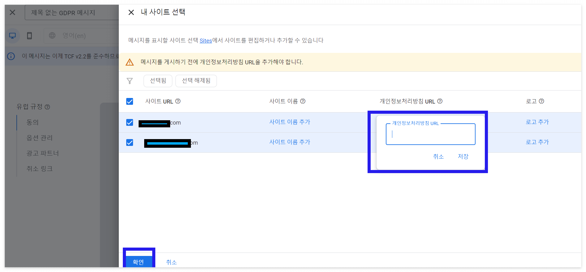Toggle the select-all sites checkbox

pos(130,101)
